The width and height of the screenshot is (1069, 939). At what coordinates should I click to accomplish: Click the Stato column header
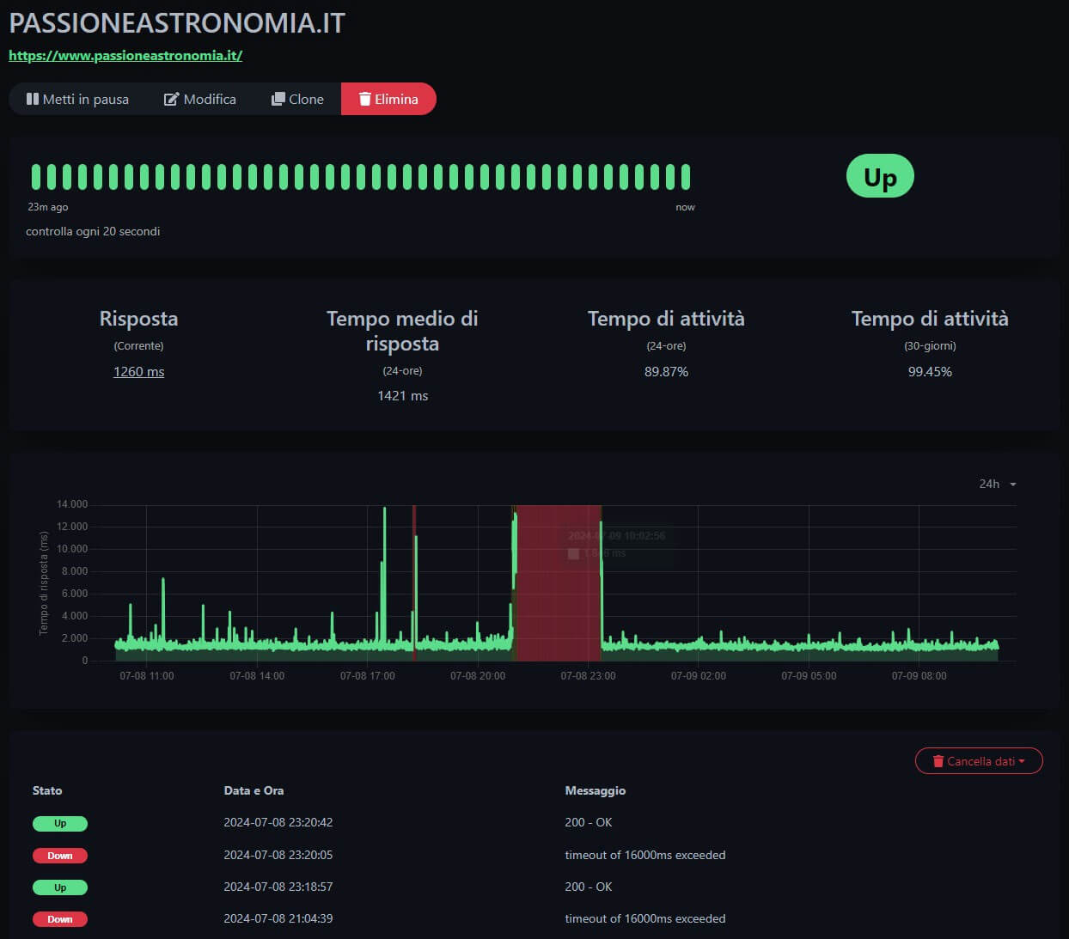click(x=47, y=790)
